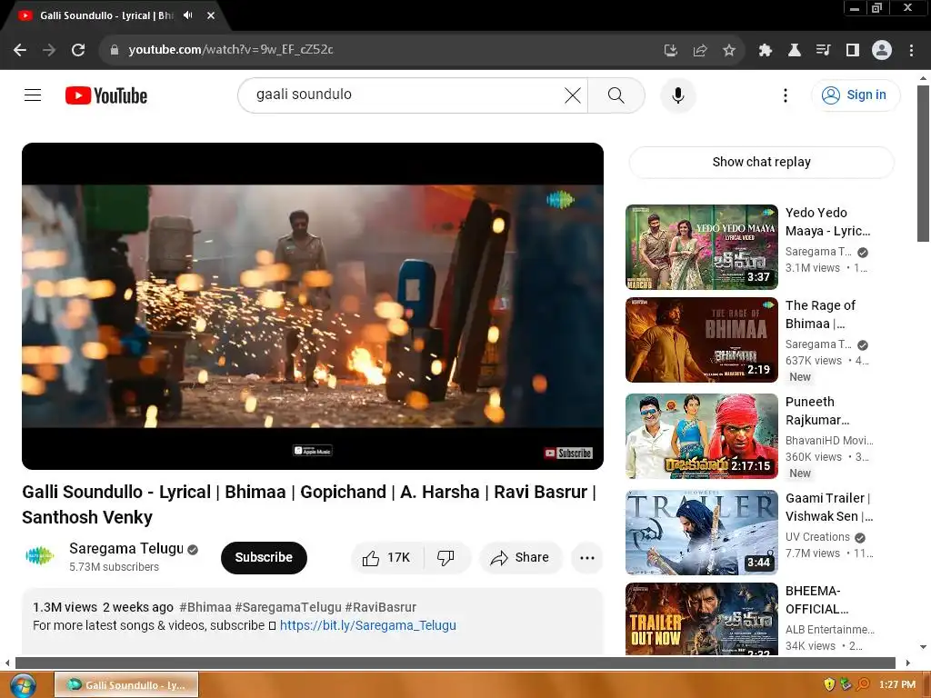Viewport: 931px width, 698px height.
Task: Share this video
Action: 520,558
